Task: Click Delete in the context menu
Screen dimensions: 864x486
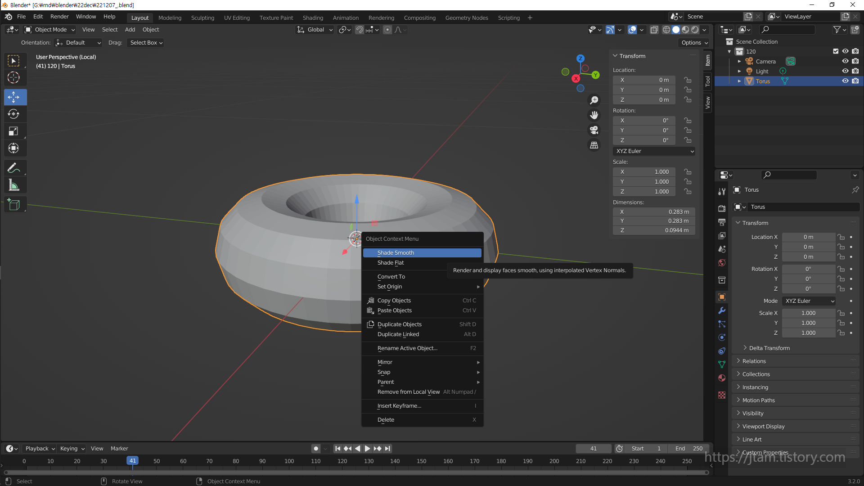Action: [386, 420]
